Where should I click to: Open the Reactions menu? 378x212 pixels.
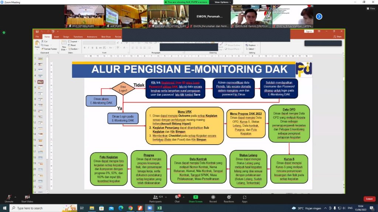[x=228, y=198]
